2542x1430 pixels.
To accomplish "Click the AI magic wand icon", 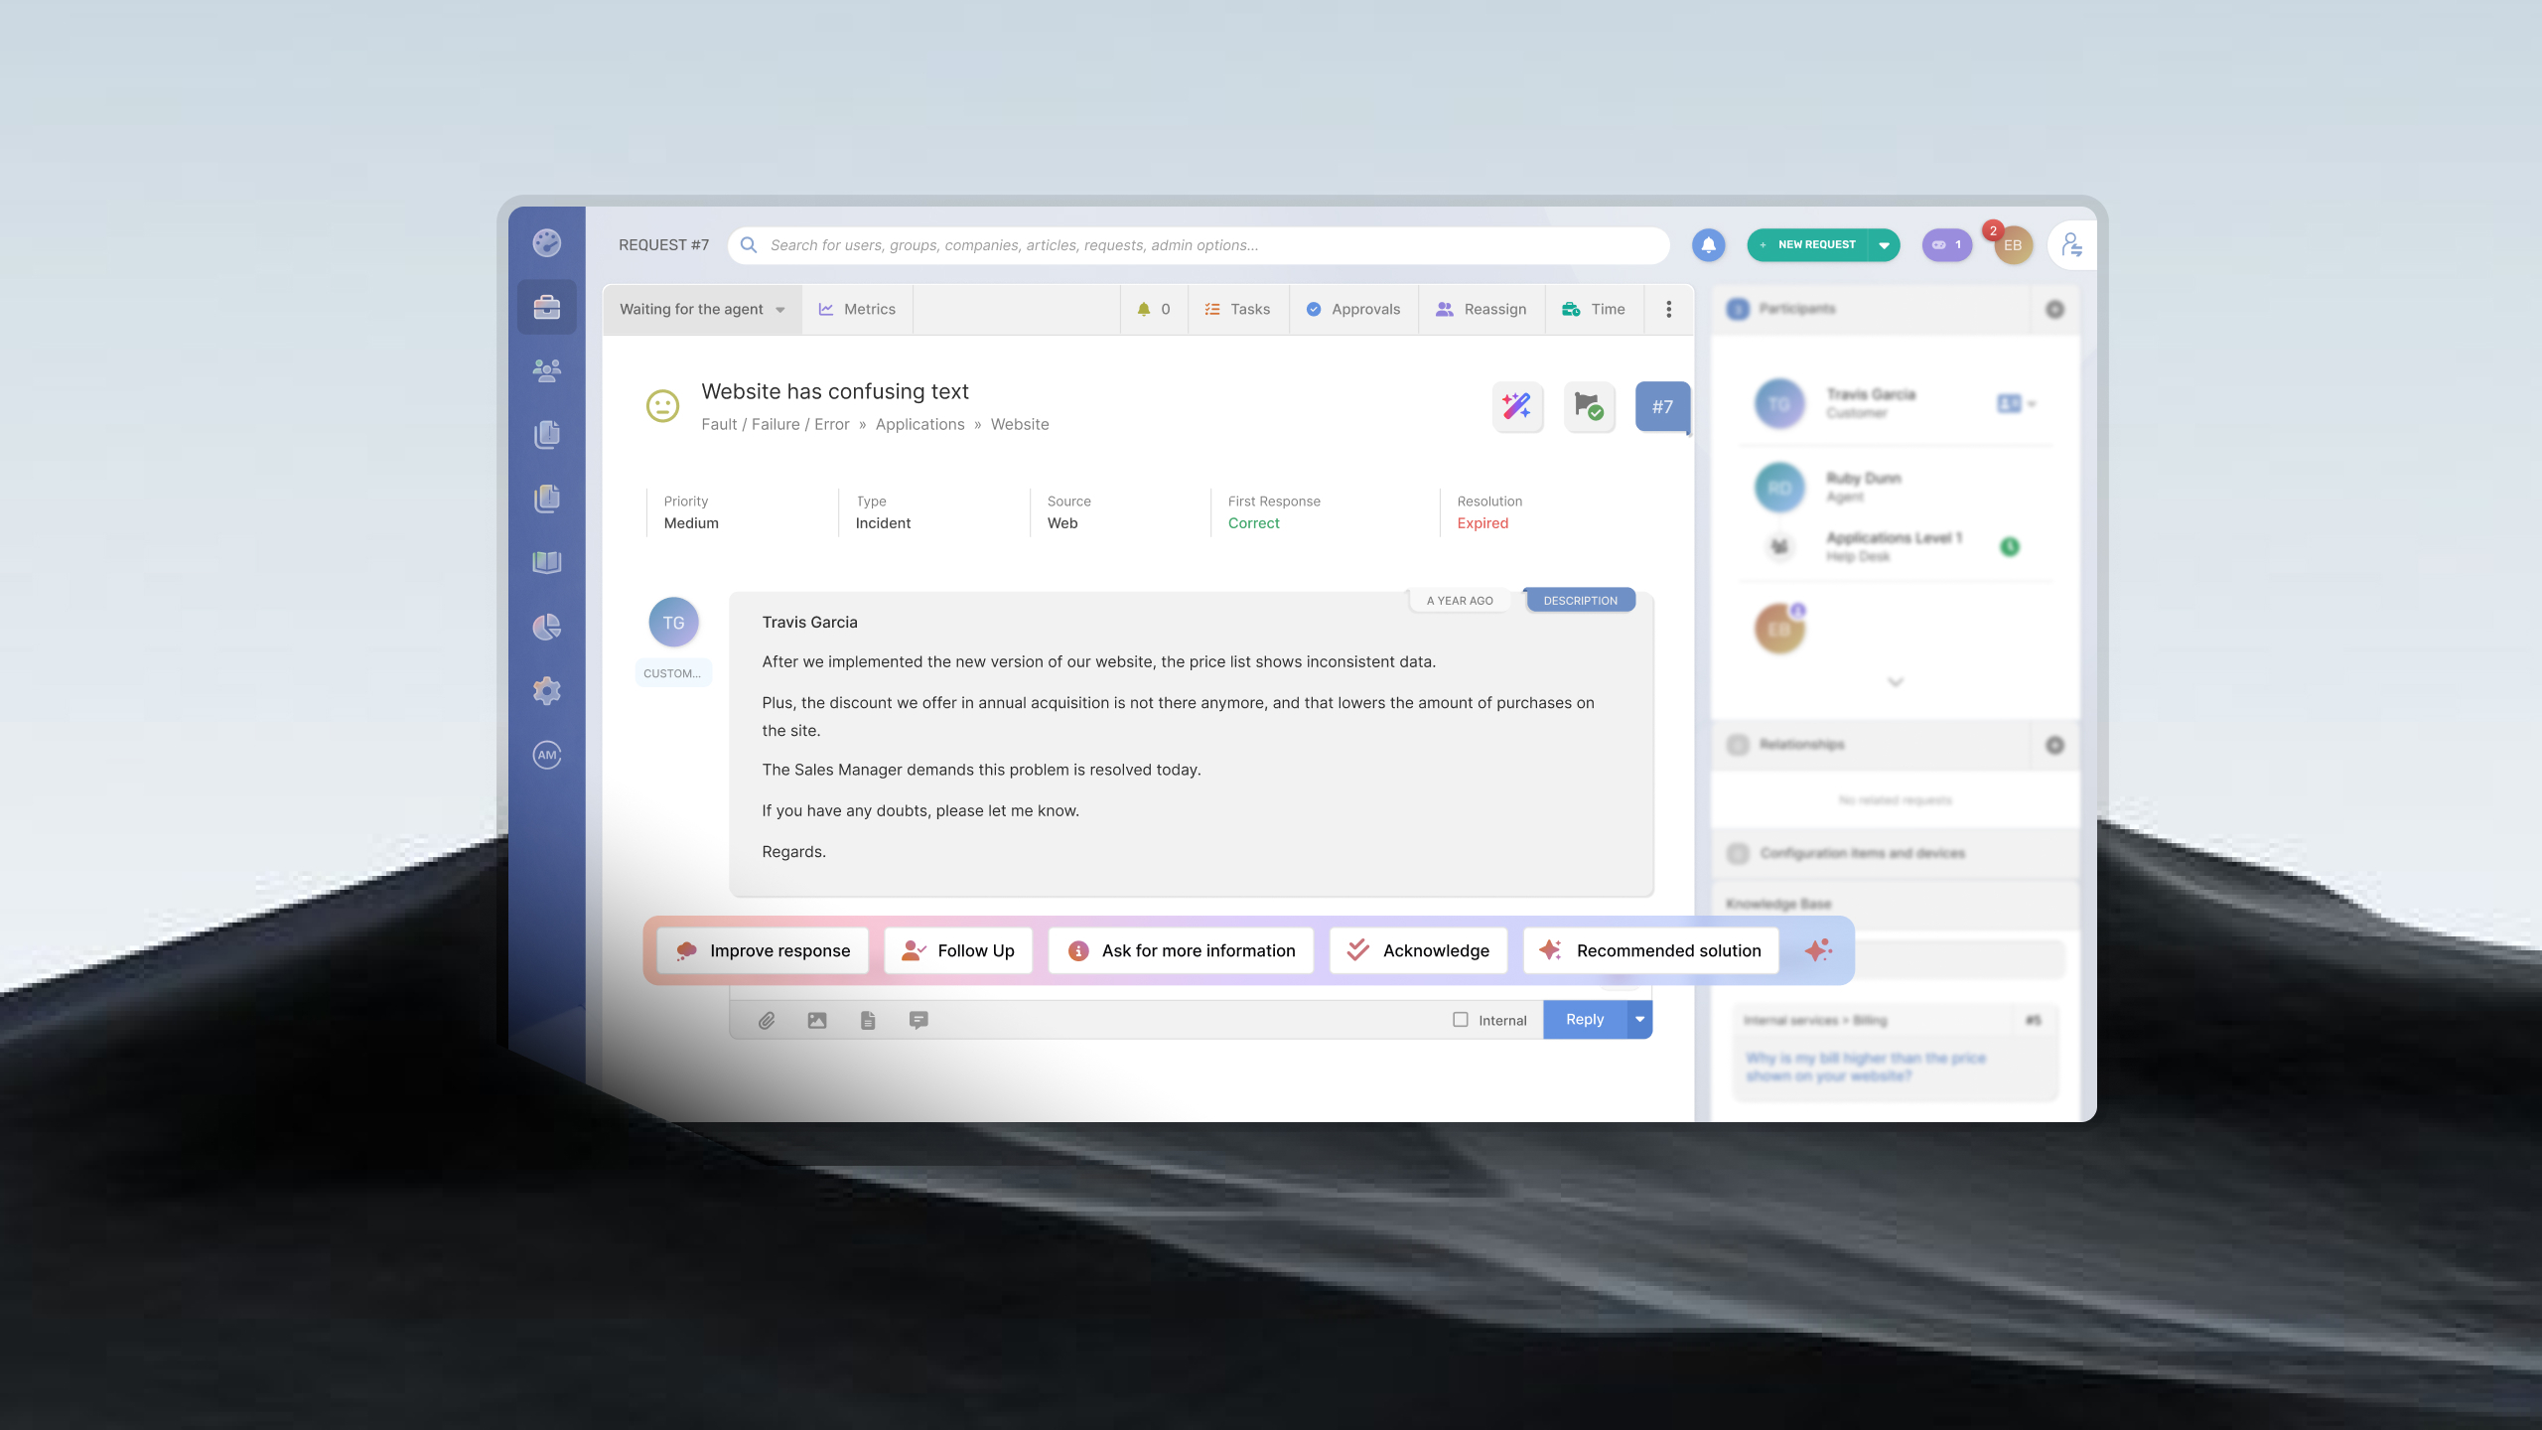I will (x=1517, y=406).
